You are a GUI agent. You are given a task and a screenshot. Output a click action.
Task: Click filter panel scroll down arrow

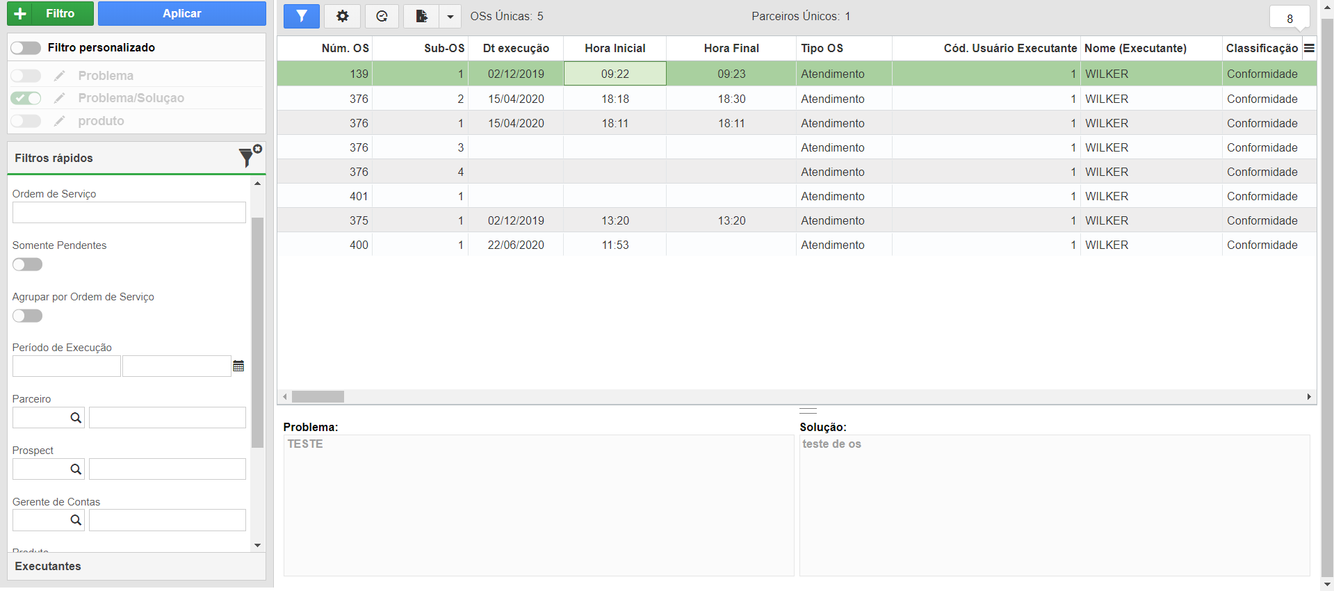tap(257, 545)
